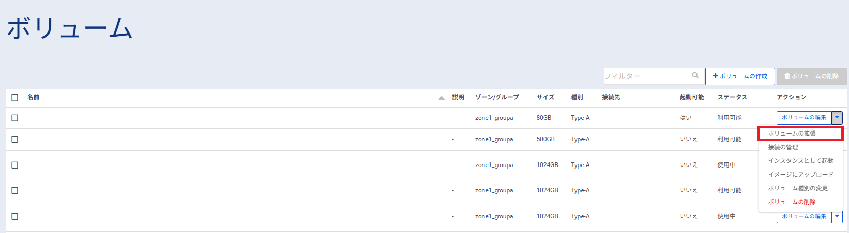Select ボリューム種別の変更 menu entry
Image resolution: width=849 pixels, height=233 pixels.
click(798, 188)
